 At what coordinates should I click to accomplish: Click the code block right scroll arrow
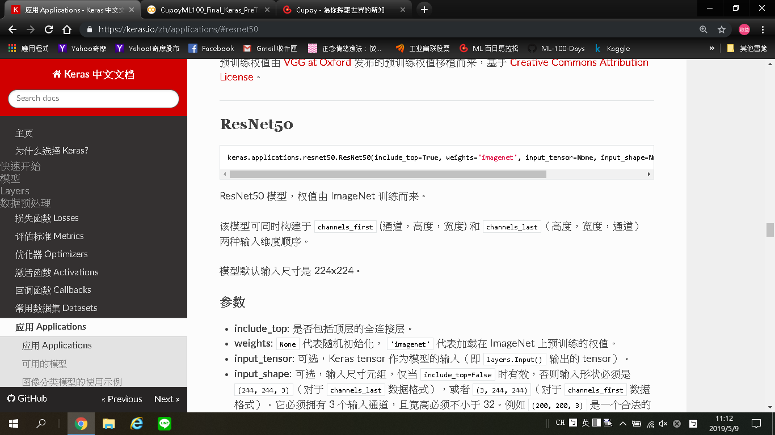pyautogui.click(x=649, y=174)
